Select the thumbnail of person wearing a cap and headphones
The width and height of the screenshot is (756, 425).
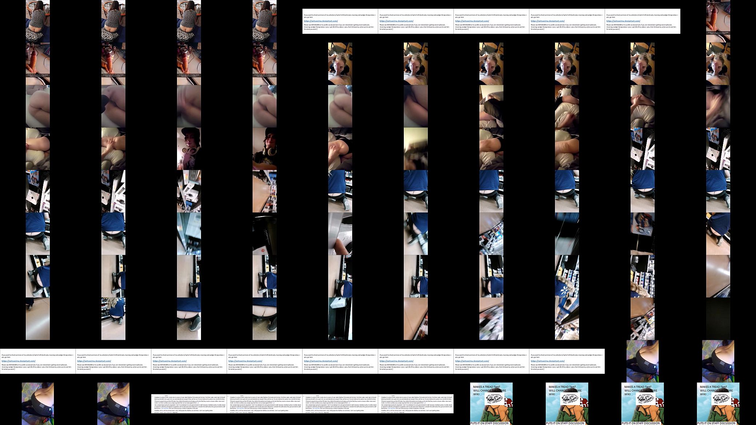pos(189,149)
